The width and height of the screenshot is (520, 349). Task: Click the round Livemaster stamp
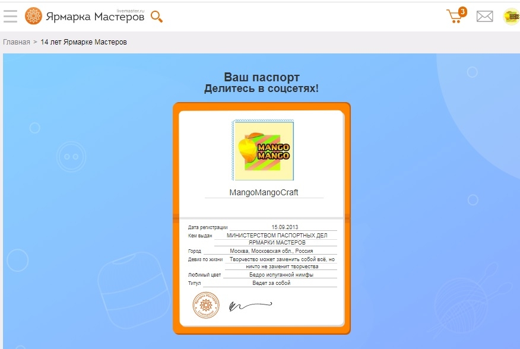coord(206,305)
